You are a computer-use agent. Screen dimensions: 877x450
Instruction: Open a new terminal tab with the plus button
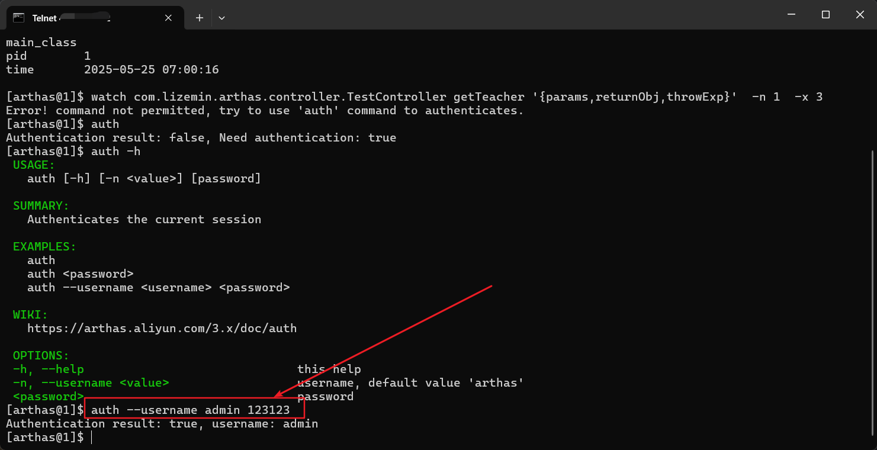pyautogui.click(x=199, y=18)
